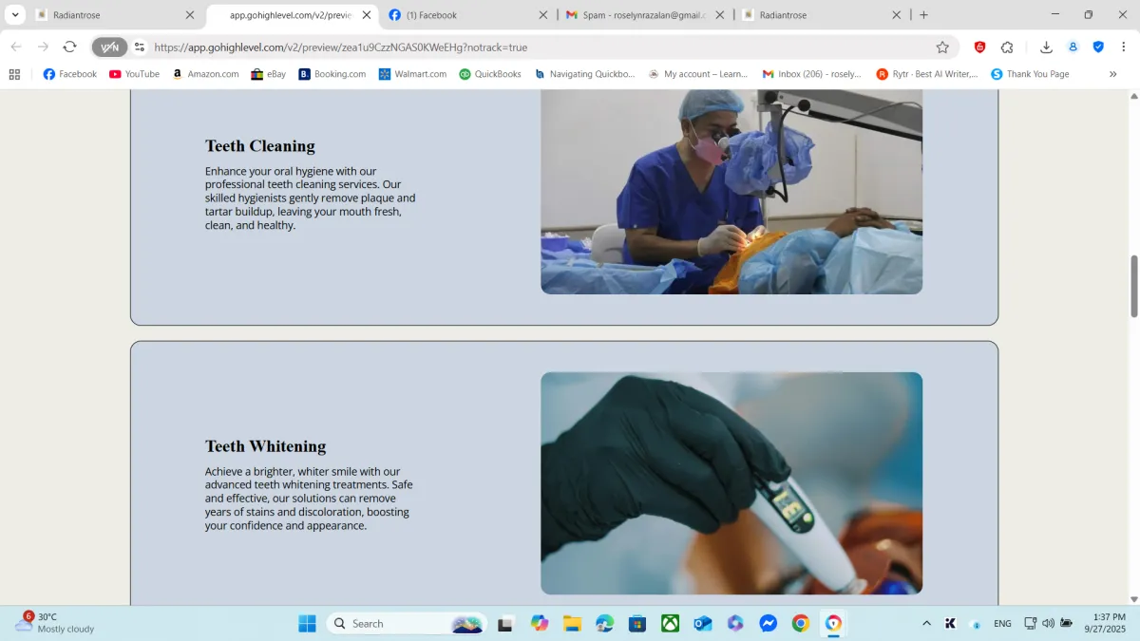View site information icon in address bar
The height and width of the screenshot is (641, 1140).
(140, 47)
